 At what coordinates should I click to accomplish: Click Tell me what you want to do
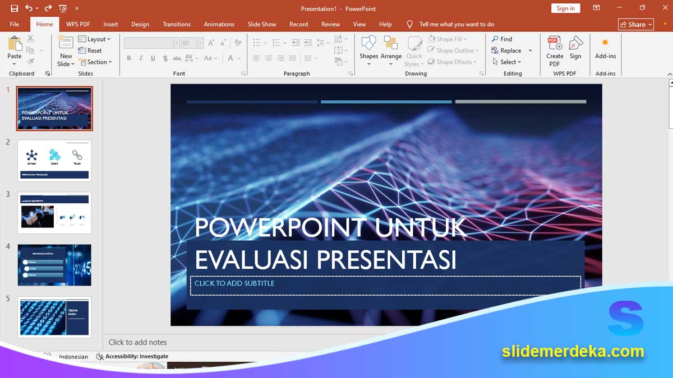click(457, 24)
